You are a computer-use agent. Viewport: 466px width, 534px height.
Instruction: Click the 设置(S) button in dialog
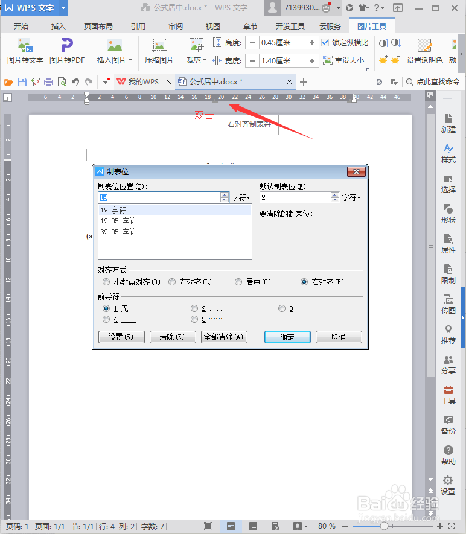[x=121, y=337]
